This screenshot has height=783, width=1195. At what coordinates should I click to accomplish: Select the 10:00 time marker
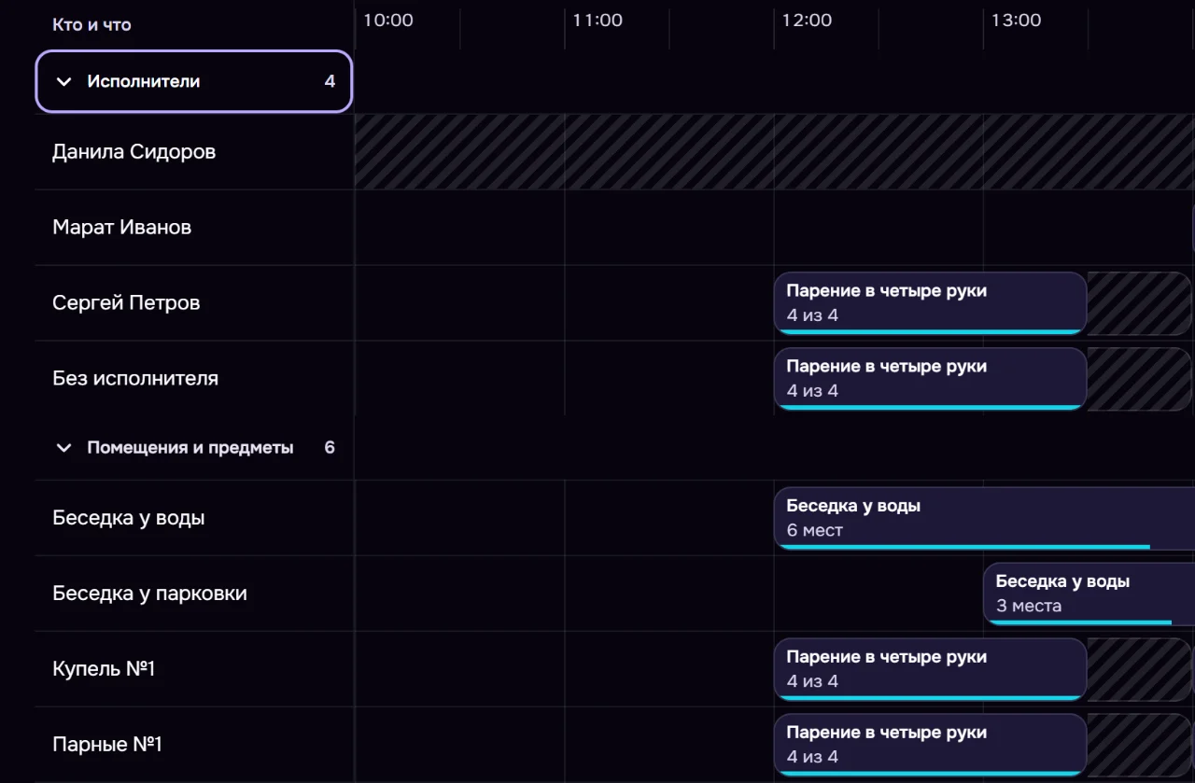click(388, 21)
